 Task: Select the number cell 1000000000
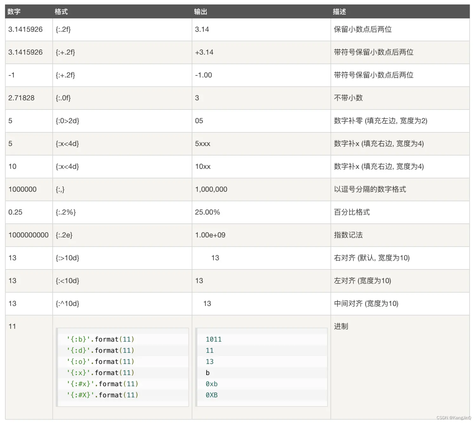29,235
